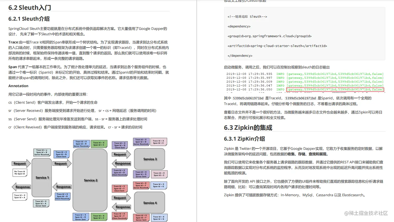
Task: Click the heading "6.2 Sleuth入门"
Action: click(x=30, y=7)
